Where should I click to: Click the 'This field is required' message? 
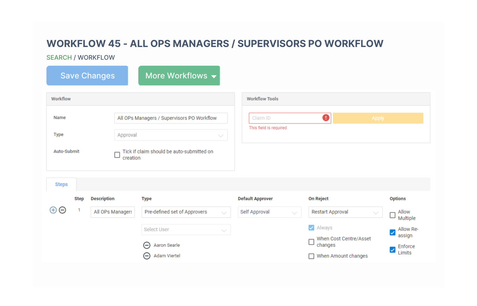coord(268,128)
